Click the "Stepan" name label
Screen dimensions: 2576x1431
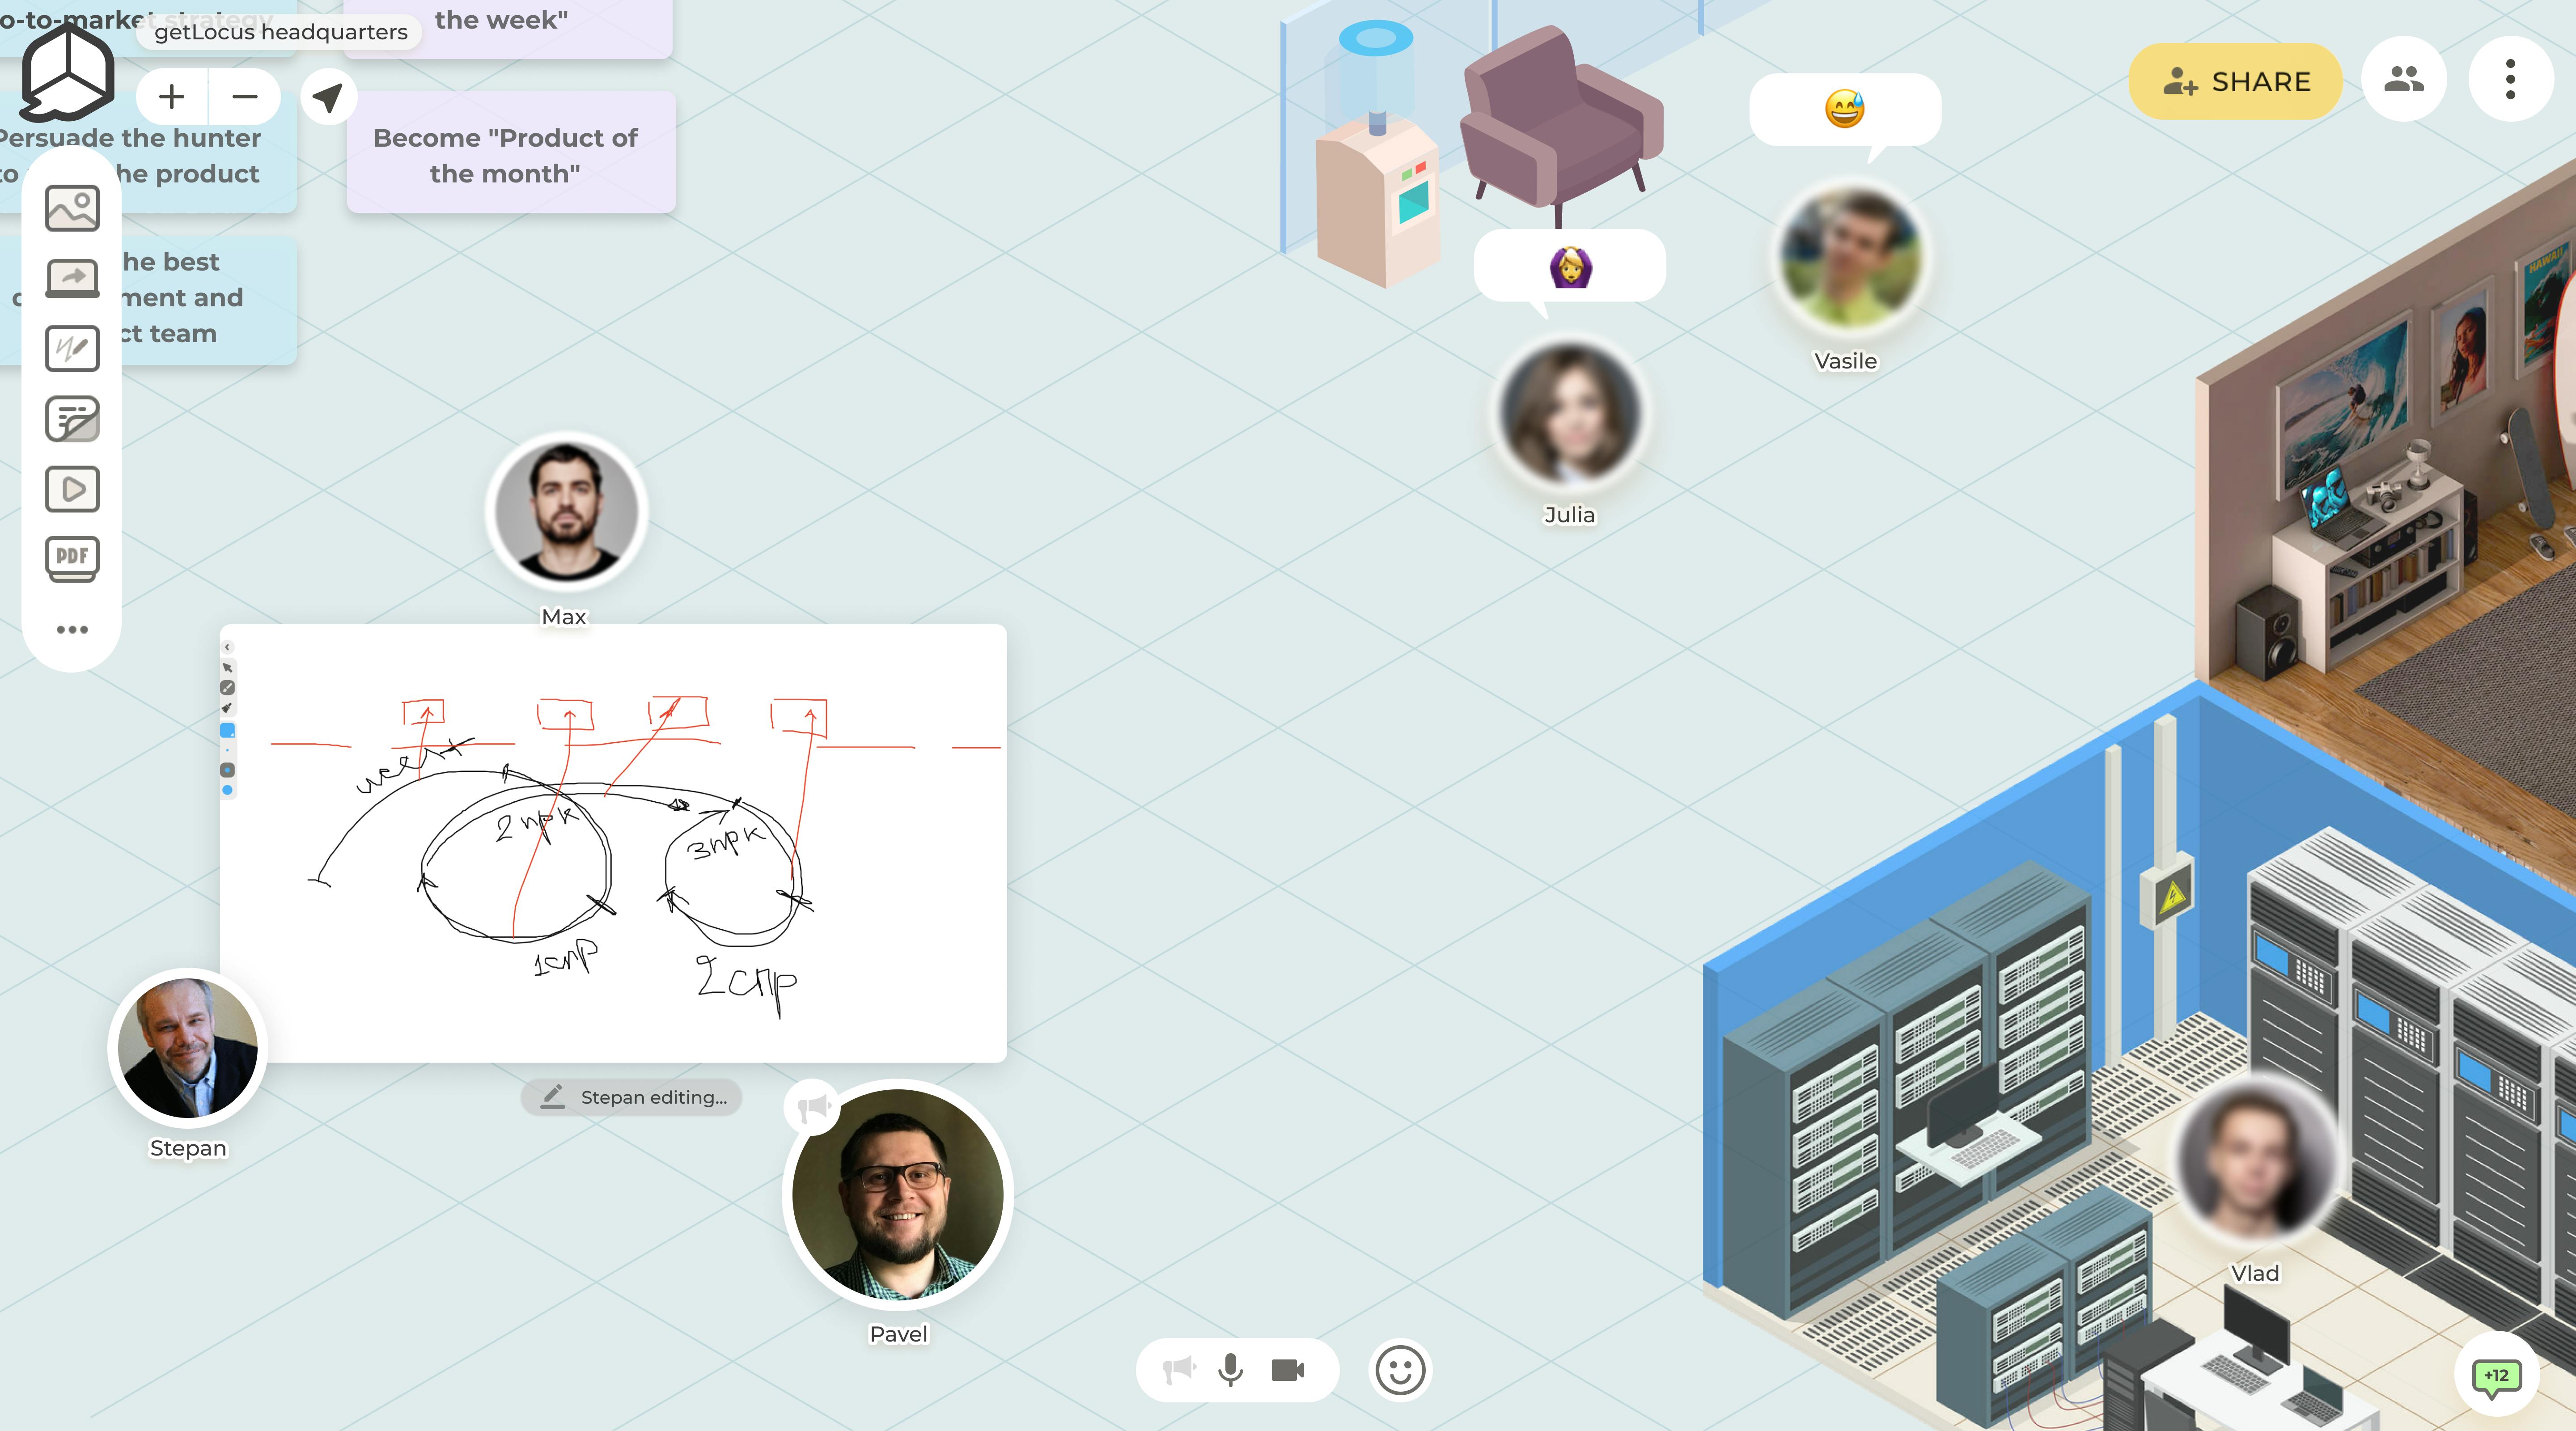[x=188, y=1148]
